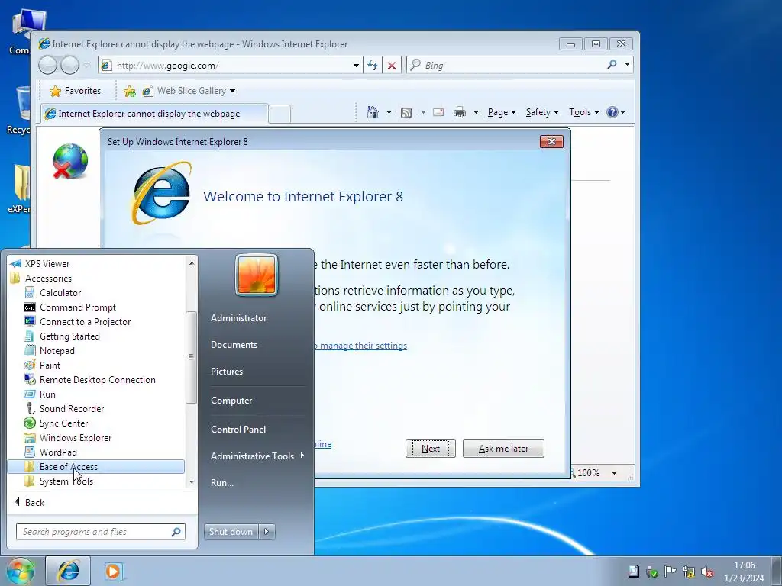
Task: Click the Help icon in IE toolbar
Action: pyautogui.click(x=612, y=112)
